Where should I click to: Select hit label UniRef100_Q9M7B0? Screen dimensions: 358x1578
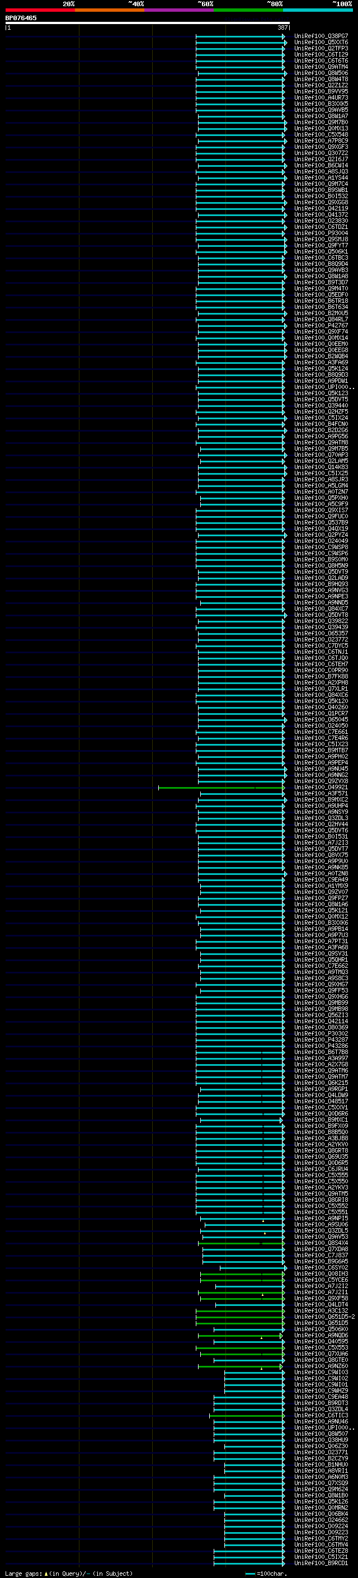pos(321,123)
